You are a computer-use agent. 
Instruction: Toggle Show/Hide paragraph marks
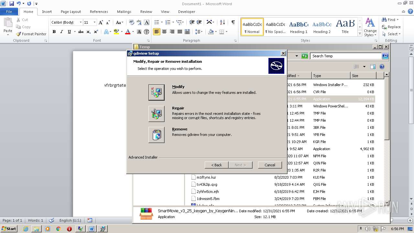click(x=233, y=22)
